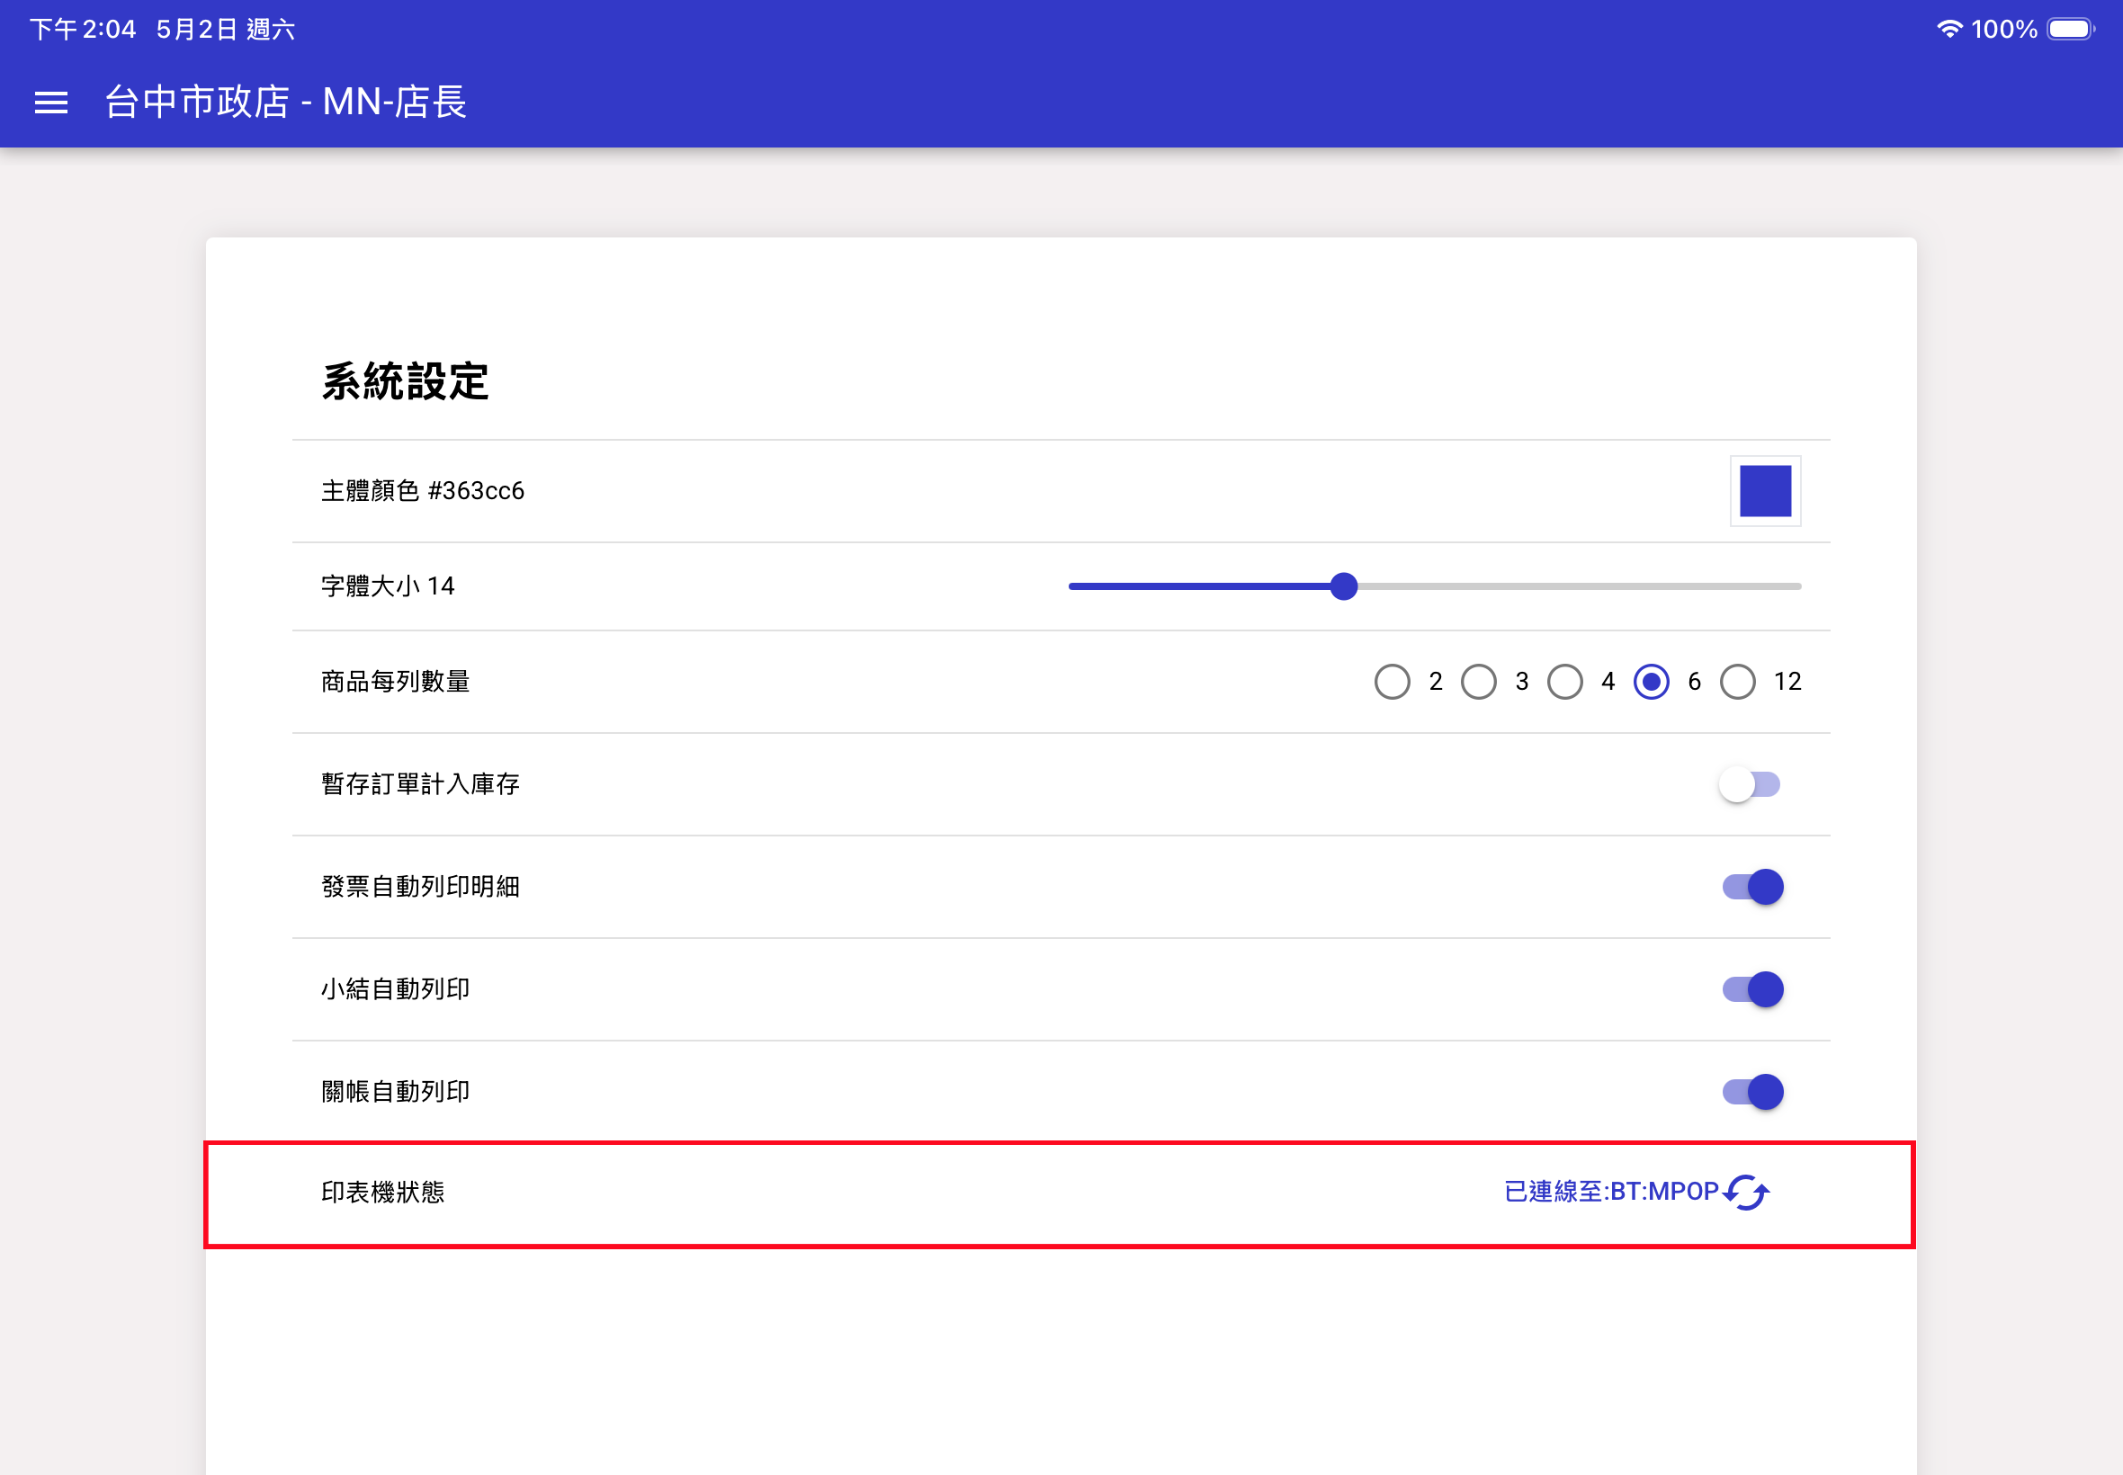Image resolution: width=2123 pixels, height=1475 pixels.
Task: Click the 印表機狀態 label
Action: [382, 1193]
